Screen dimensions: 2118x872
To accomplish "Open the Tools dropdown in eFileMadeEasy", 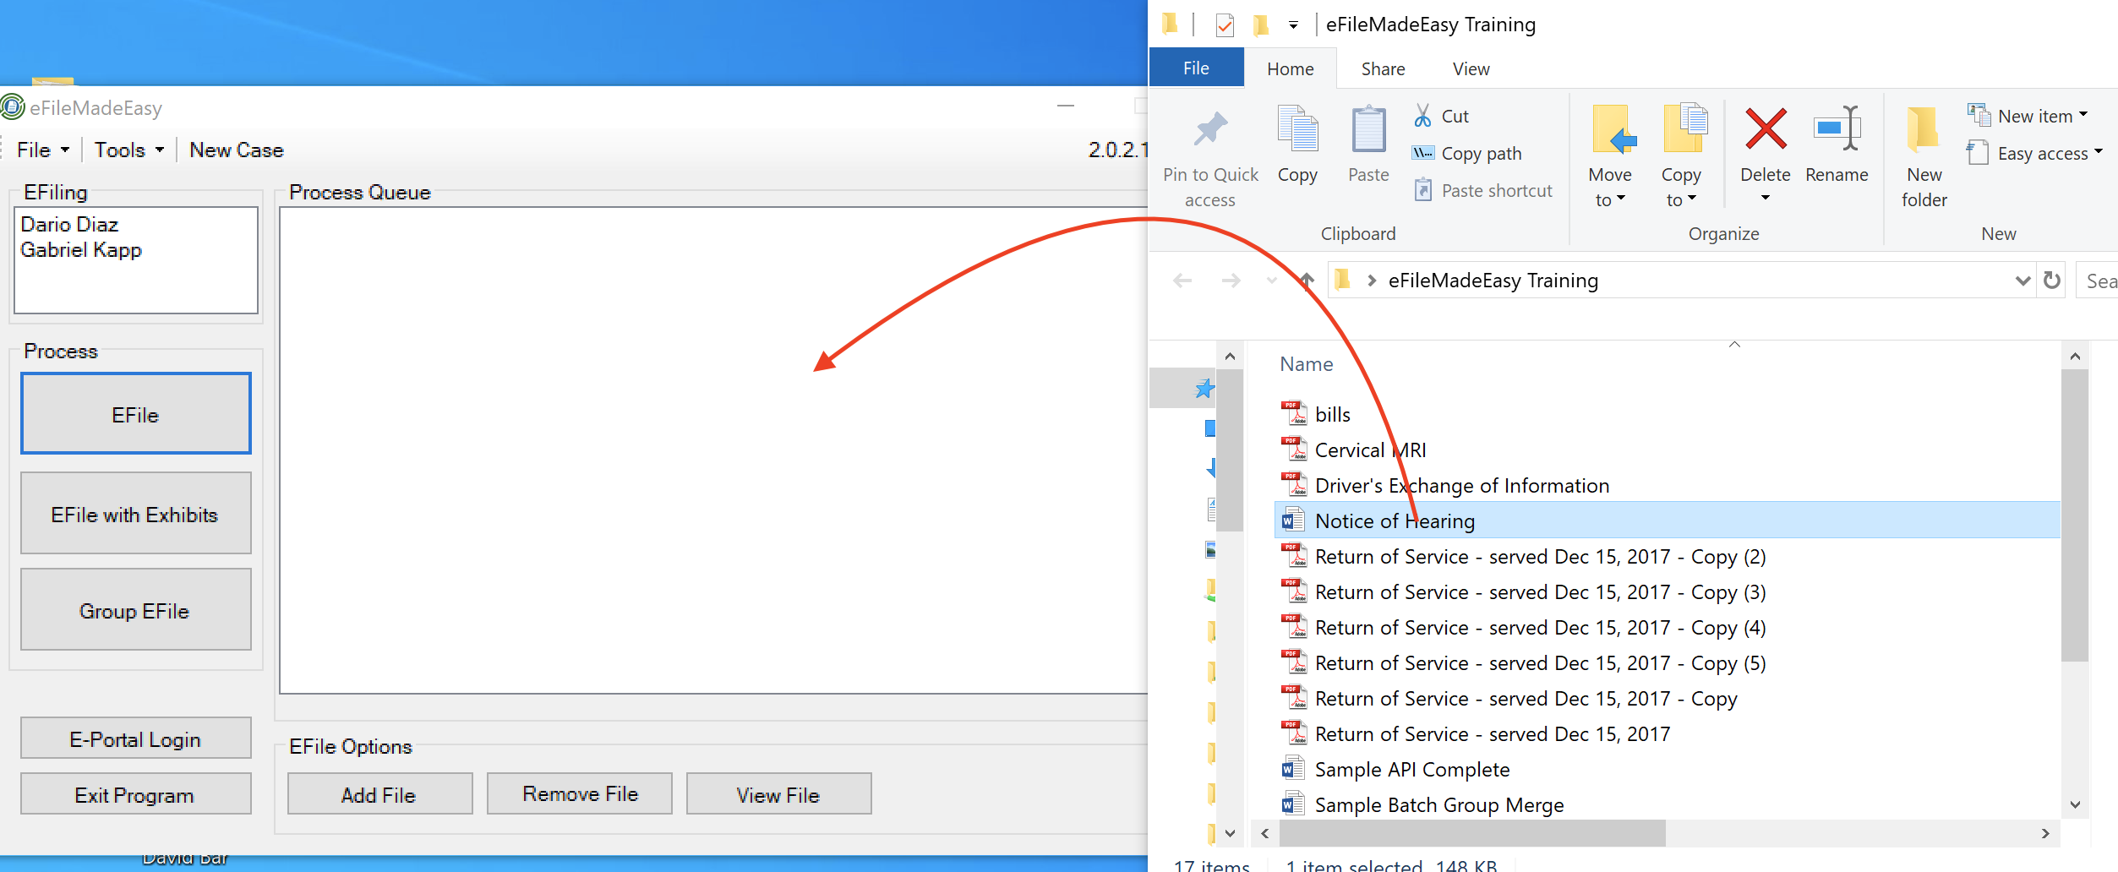I will click(x=129, y=150).
